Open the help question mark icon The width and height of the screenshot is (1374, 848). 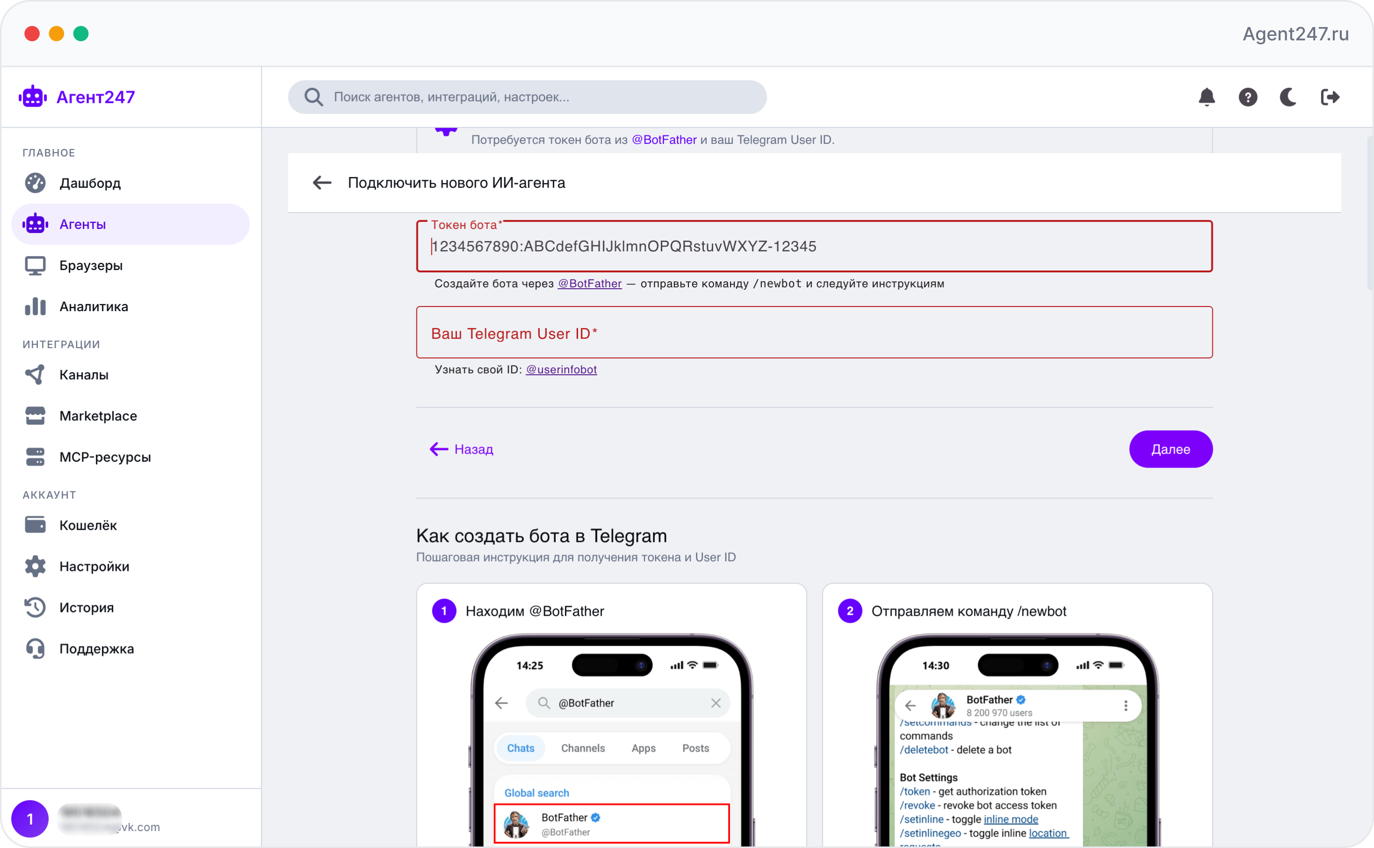coord(1247,97)
